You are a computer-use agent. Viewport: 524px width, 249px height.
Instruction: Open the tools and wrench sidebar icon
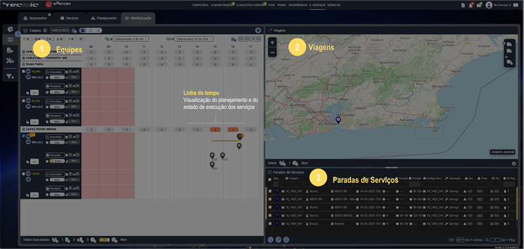[10, 61]
